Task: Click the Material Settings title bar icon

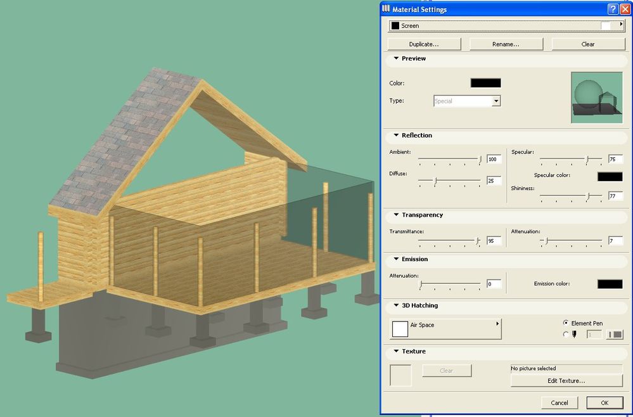Action: [386, 8]
